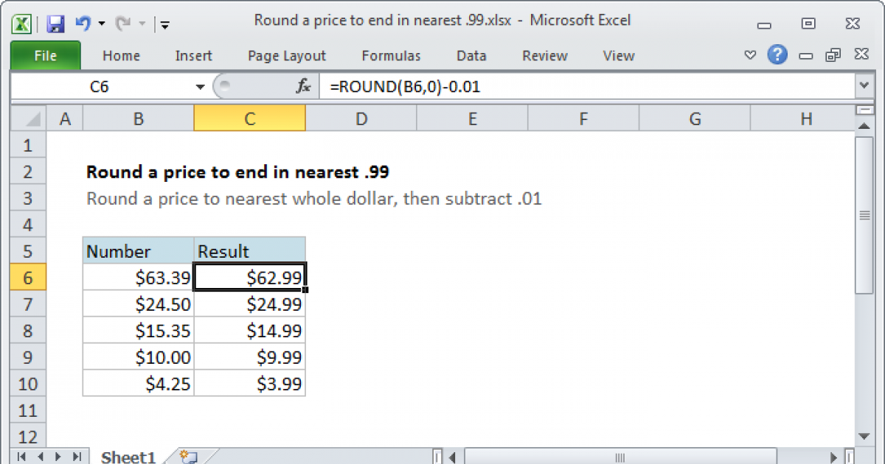Minimize the ribbon with the caret icon
The height and width of the screenshot is (464, 885).
751,55
